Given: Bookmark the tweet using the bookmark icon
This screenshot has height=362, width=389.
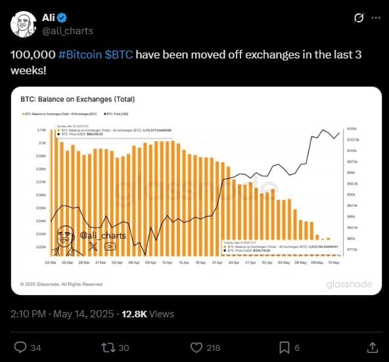Looking at the screenshot, I should [x=285, y=348].
